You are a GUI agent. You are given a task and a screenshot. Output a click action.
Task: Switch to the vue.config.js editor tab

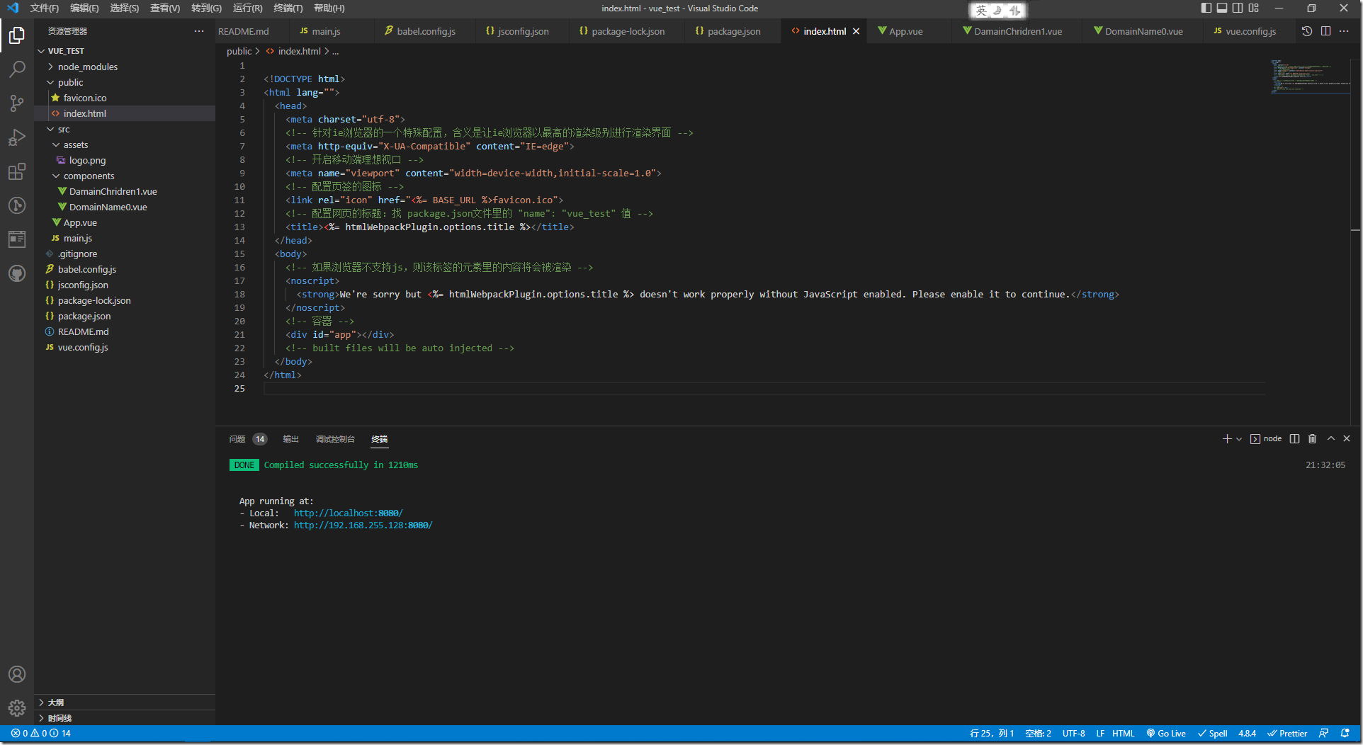(1250, 31)
